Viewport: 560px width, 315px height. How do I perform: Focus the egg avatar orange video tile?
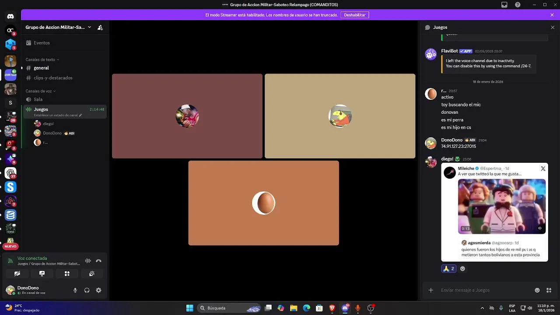click(x=263, y=203)
